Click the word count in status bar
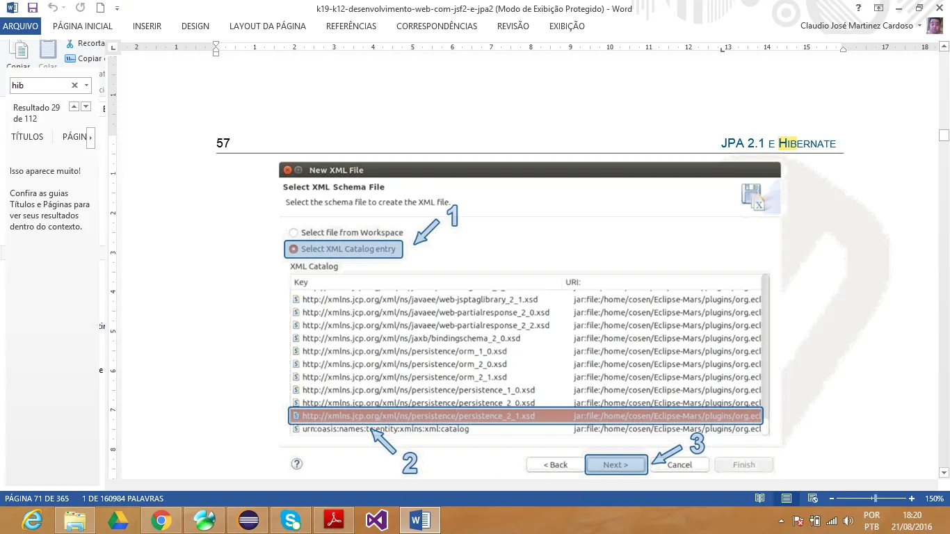Viewport: 950px width, 534px height. click(123, 499)
